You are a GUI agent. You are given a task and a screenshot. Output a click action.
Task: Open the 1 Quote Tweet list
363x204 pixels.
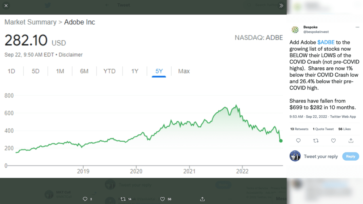[x=323, y=129]
